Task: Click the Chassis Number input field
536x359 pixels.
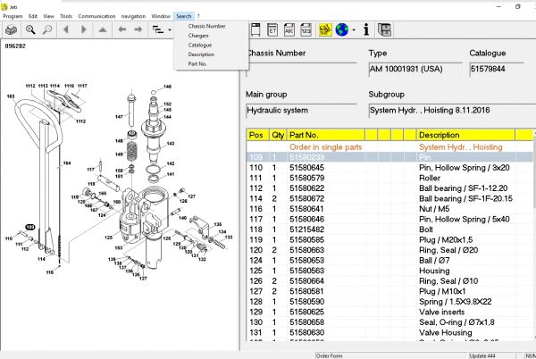Action: tap(301, 70)
